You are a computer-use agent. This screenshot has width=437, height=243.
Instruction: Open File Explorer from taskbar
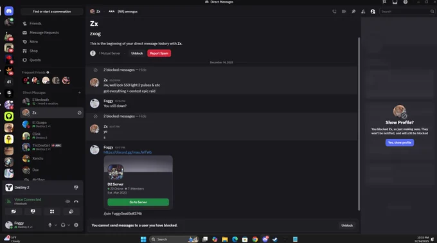pos(225,239)
